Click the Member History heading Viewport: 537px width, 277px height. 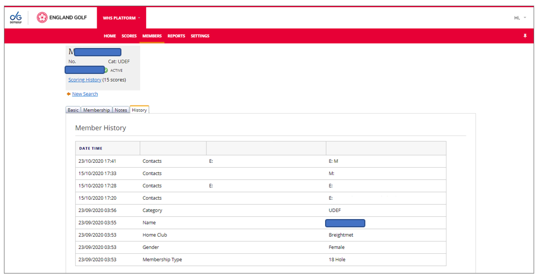point(100,127)
